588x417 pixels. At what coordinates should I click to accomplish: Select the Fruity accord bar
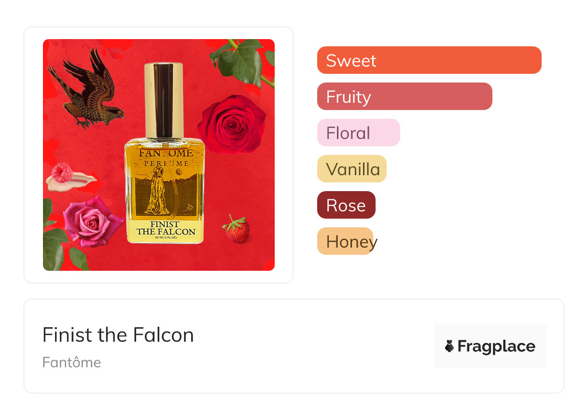[x=404, y=97]
